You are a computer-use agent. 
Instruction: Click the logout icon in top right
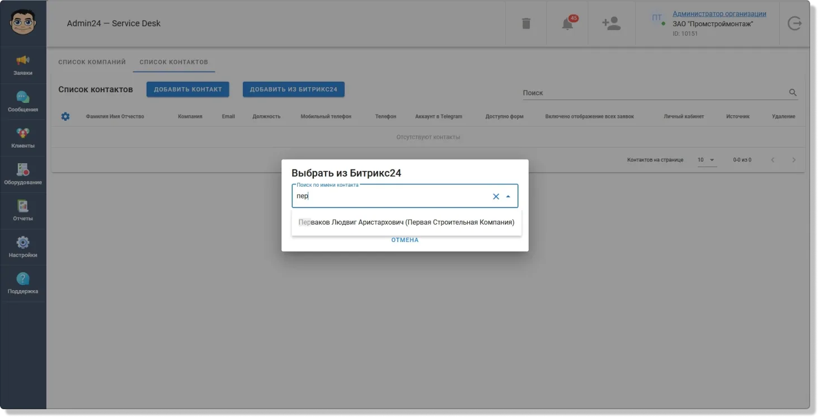pos(795,23)
